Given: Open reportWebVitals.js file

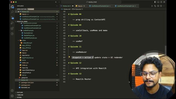Looking at the screenshot, I should click(x=28, y=70).
